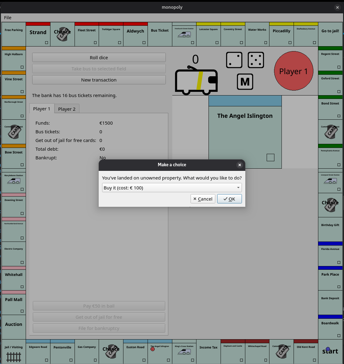The image size is (344, 364).
Task: Toggle the checkbox on Strand tile
Action: (x=47, y=43)
